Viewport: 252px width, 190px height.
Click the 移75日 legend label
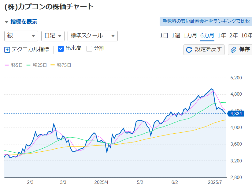(x=64, y=65)
